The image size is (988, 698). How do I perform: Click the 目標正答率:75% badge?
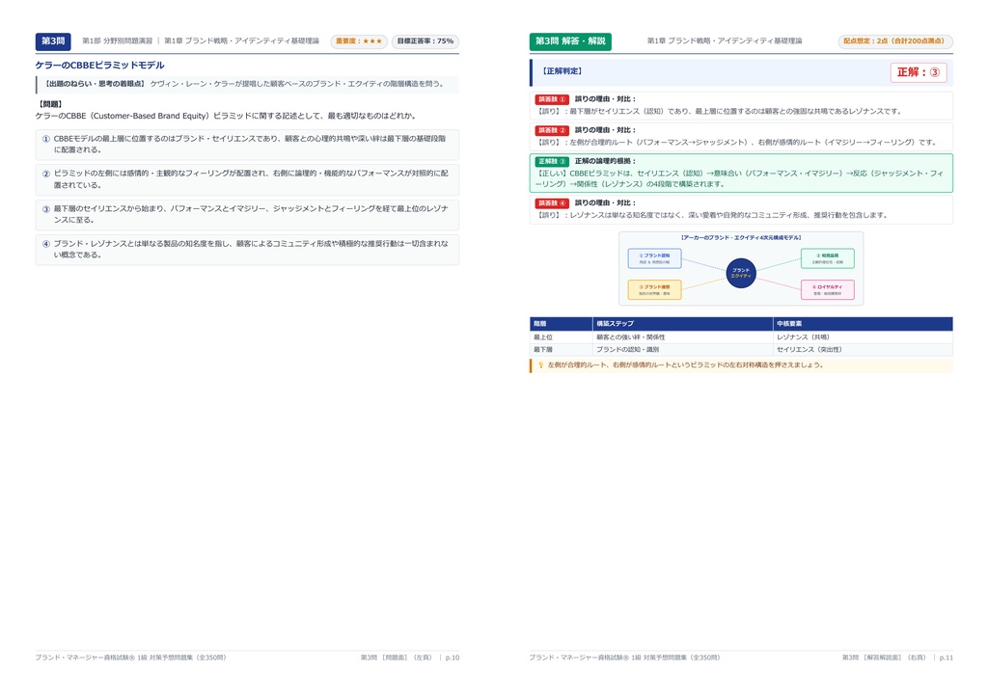[425, 41]
